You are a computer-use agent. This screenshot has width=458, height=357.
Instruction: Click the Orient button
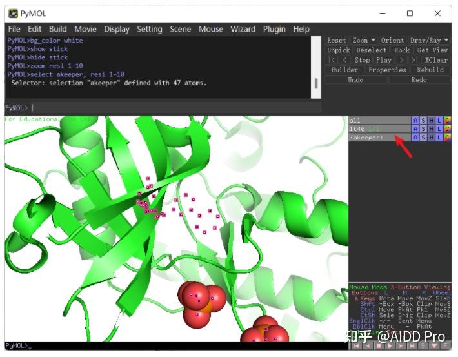tap(392, 41)
